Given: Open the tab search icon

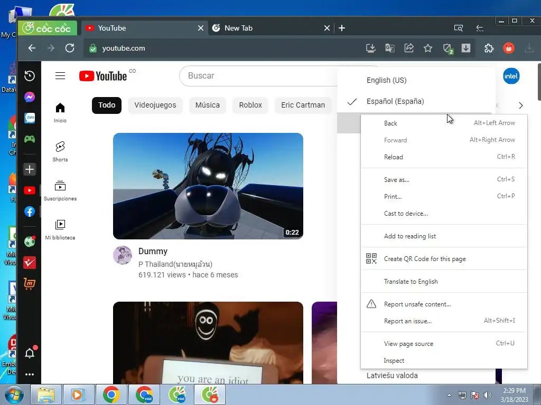Looking at the screenshot, I should pos(458,28).
